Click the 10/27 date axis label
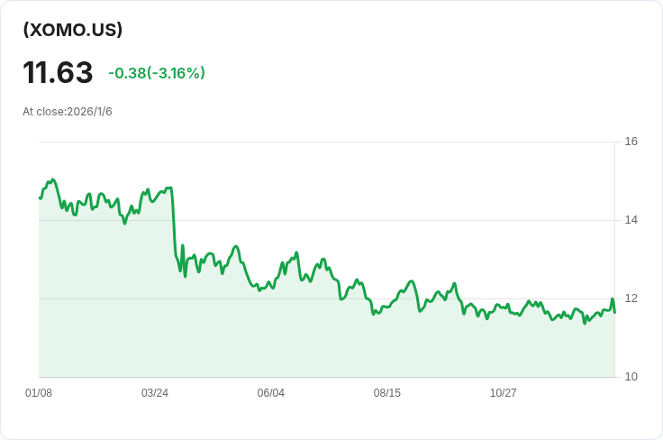663x440 pixels. pyautogui.click(x=503, y=393)
